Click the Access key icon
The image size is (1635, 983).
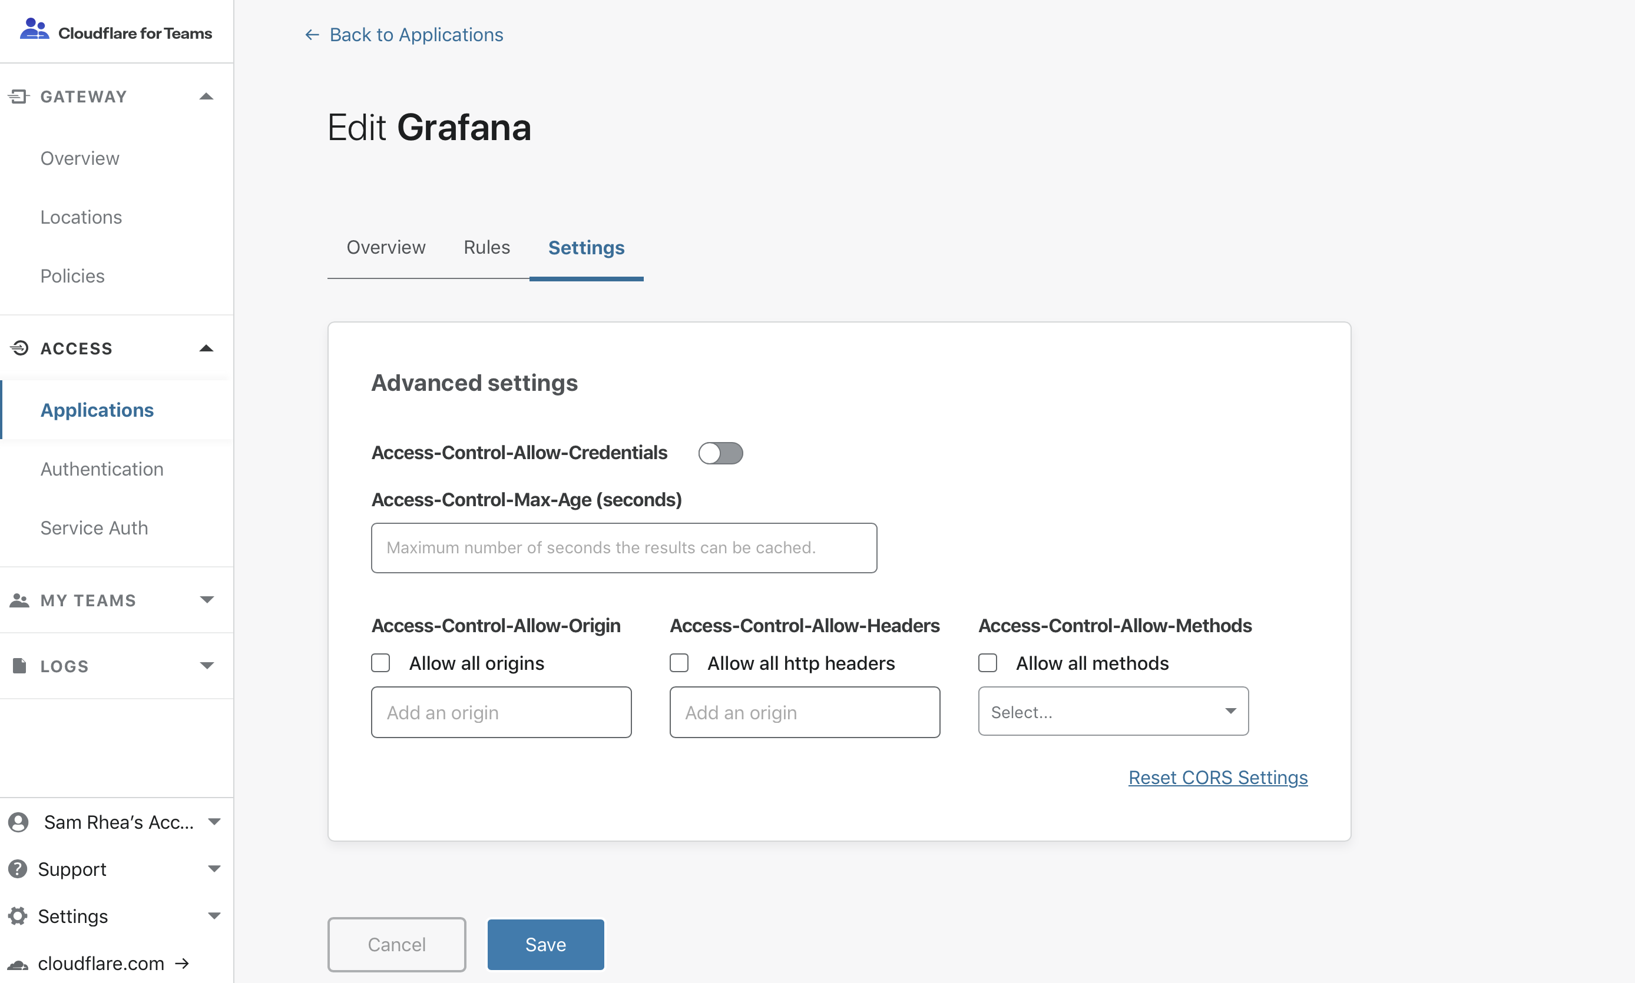(19, 348)
